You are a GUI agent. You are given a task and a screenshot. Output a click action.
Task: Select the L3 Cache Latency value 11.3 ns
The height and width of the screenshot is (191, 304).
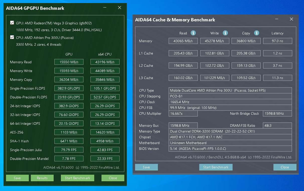277,78
